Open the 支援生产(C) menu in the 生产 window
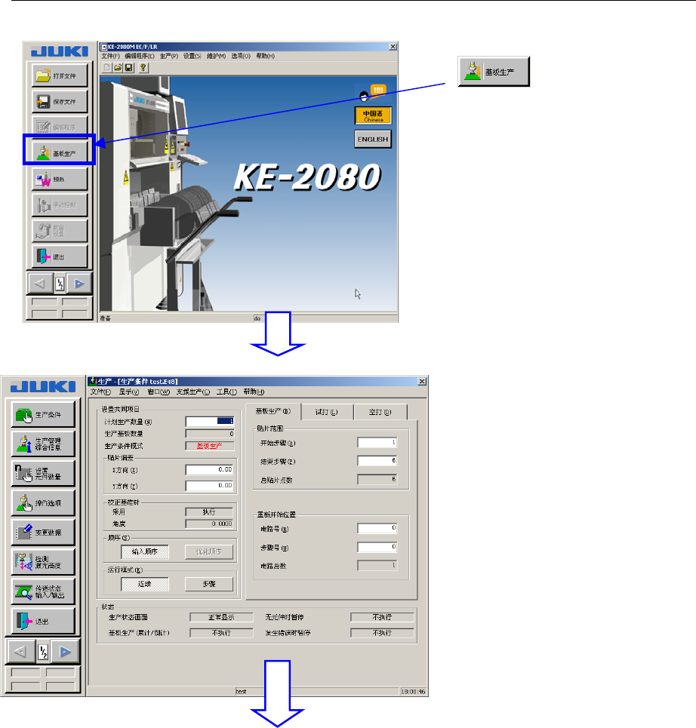Viewport: 696px width, 728px height. click(x=192, y=392)
